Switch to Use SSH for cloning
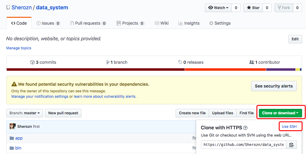The image size is (306, 154). (x=289, y=126)
